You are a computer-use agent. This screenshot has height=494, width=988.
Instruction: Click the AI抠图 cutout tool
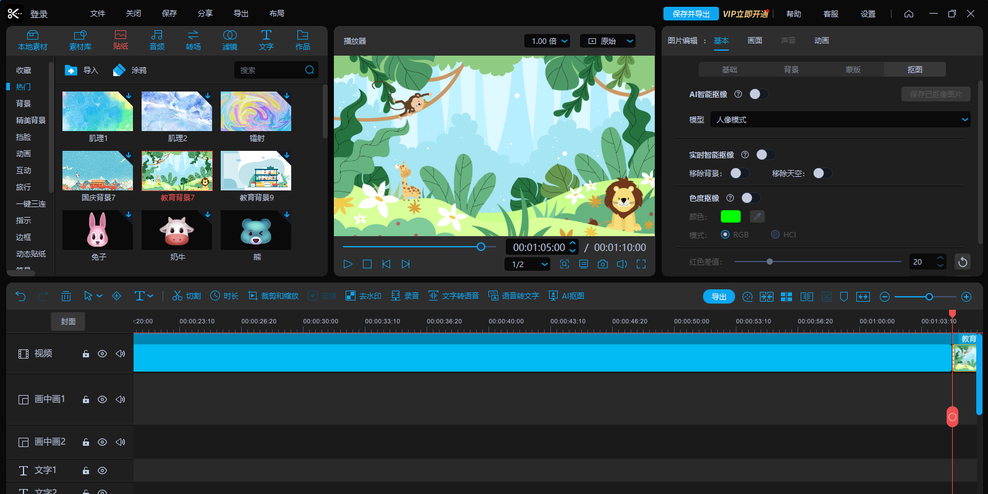coord(566,296)
